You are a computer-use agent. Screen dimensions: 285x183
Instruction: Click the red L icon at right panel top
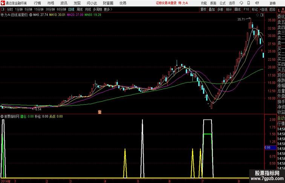tap(279, 10)
